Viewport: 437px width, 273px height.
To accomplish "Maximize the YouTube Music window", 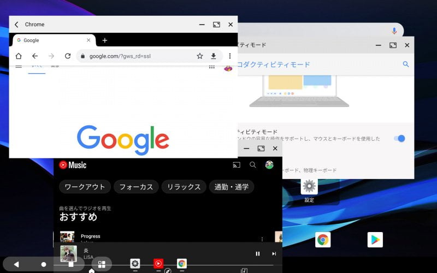I will [x=261, y=149].
